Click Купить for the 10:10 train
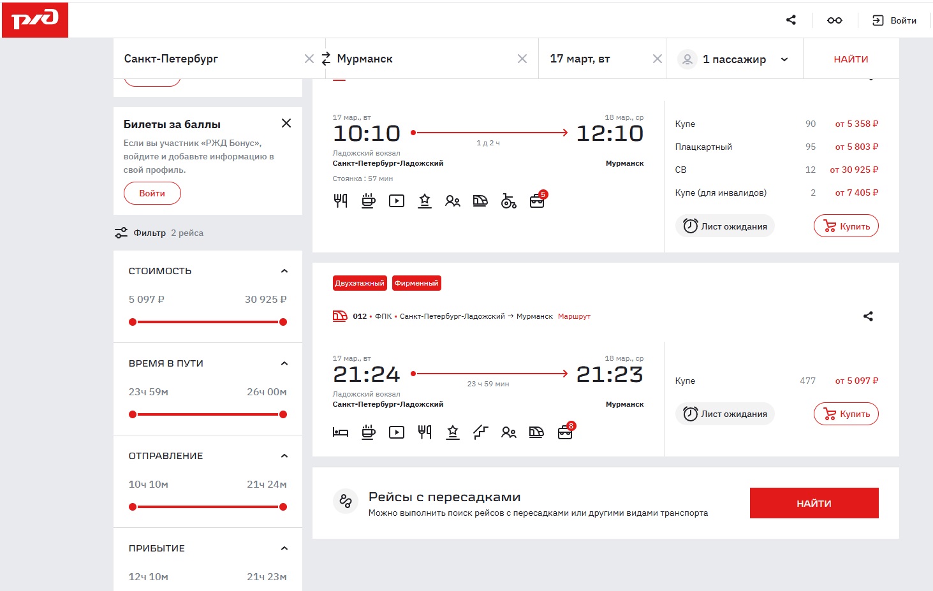 (x=846, y=226)
